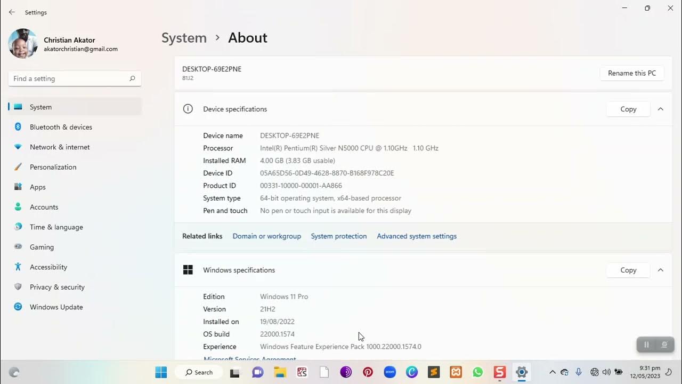Open Advanced system settings link

417,236
